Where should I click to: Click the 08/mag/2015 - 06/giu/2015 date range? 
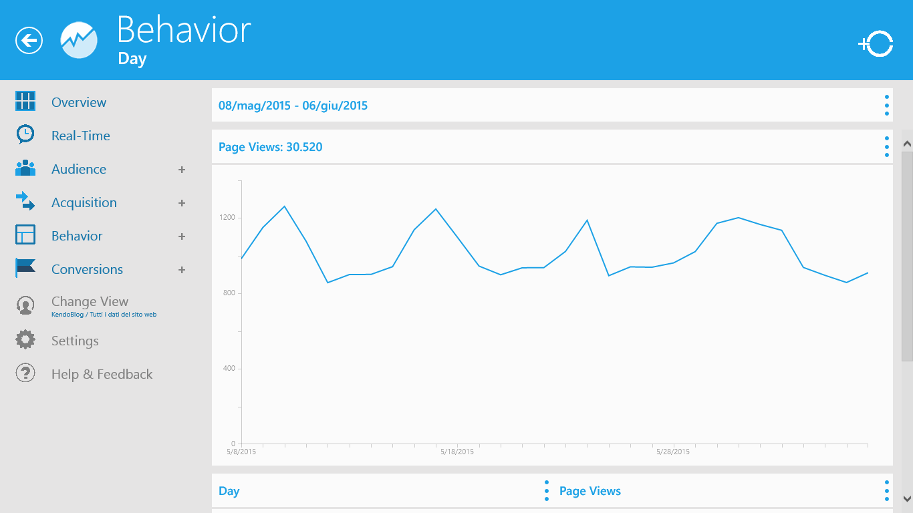point(293,106)
